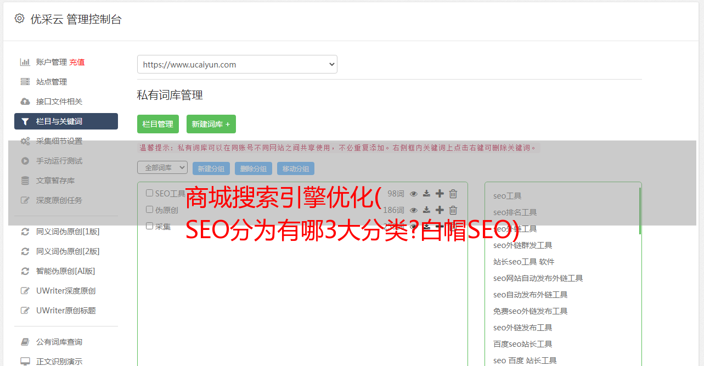Viewport: 704px width, 366px height.
Task: Select keyword 'seo 百度 站长工具'
Action: 525,361
